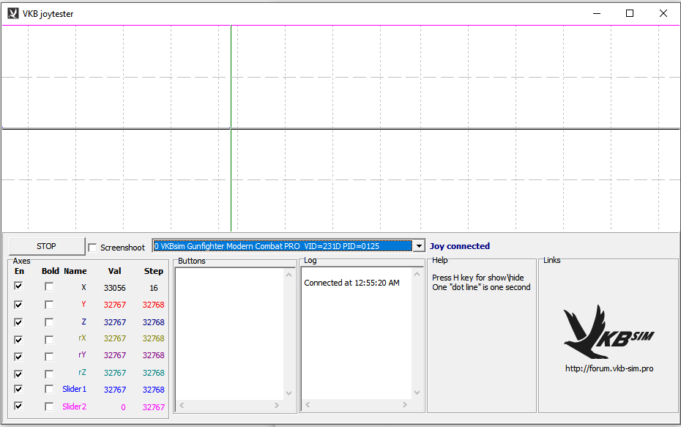The width and height of the screenshot is (681, 427).
Task: Disable the rX axis En checkbox
Action: pyautogui.click(x=18, y=339)
